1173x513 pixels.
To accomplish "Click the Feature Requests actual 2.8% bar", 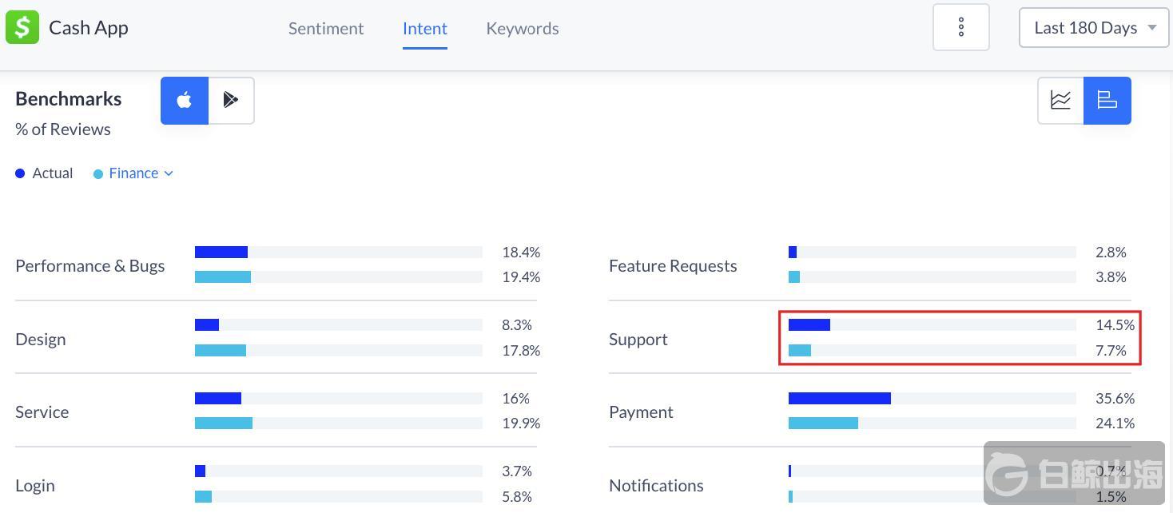I will (793, 253).
